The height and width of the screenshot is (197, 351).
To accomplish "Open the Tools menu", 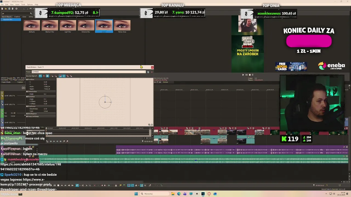I will pos(23,4).
